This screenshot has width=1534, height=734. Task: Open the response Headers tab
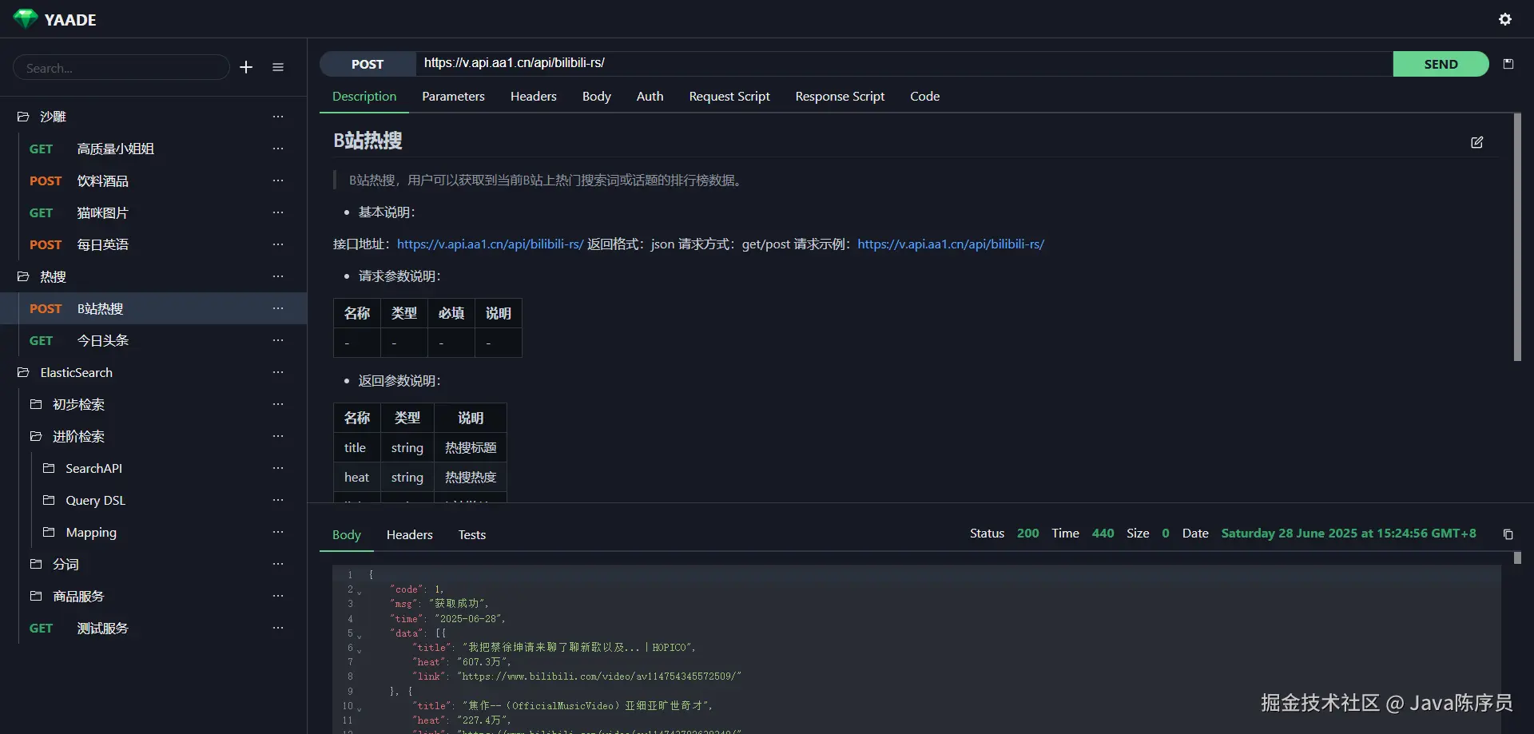point(410,534)
